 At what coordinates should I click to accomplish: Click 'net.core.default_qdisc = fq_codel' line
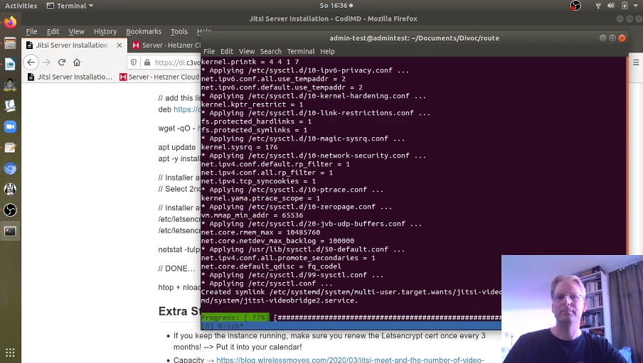[271, 266]
